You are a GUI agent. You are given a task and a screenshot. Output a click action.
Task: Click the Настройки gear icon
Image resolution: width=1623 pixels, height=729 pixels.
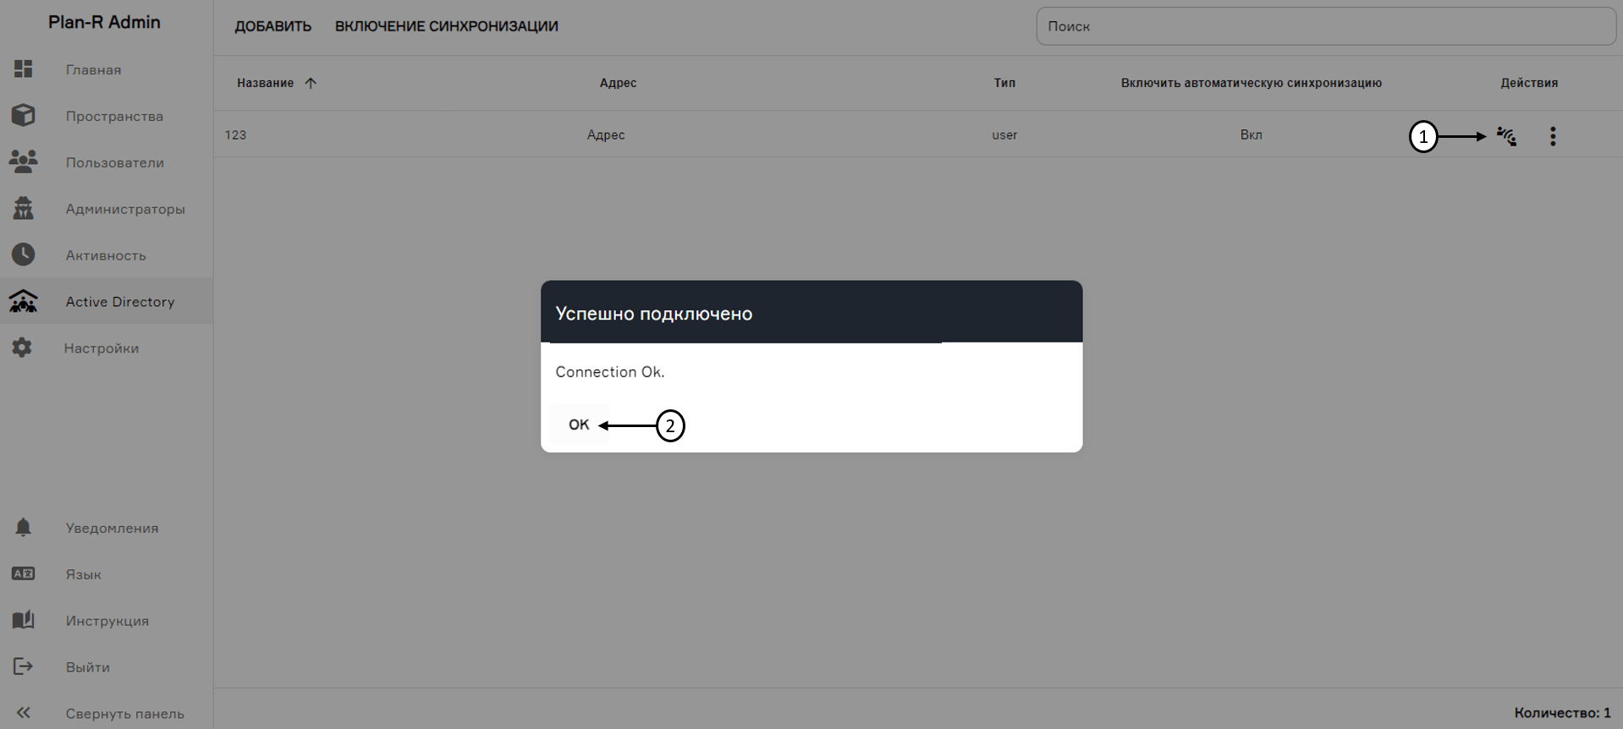click(23, 348)
